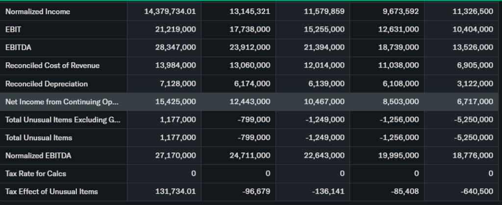The width and height of the screenshot is (502, 205).
Task: Select the EBIT value 21,219,000
Action: click(x=177, y=29)
